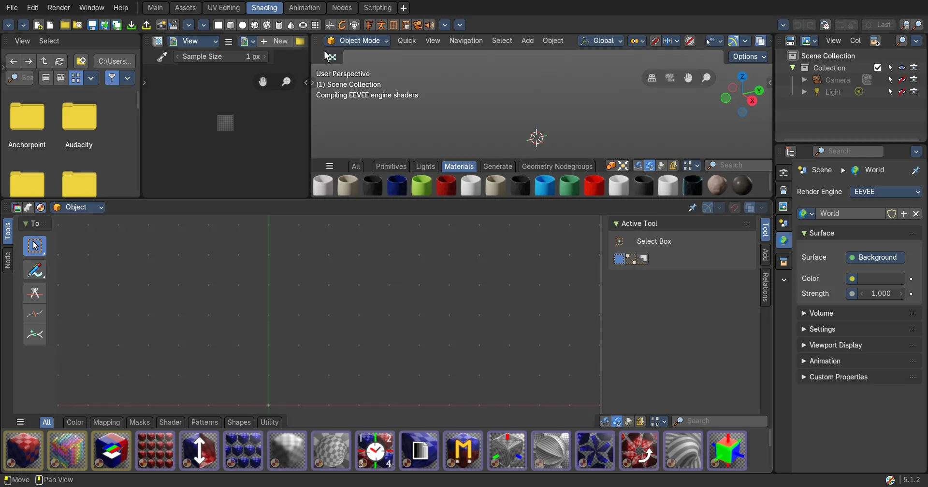This screenshot has height=487, width=928.
Task: Click the zoom magnifier in 3D viewport
Action: 706,78
